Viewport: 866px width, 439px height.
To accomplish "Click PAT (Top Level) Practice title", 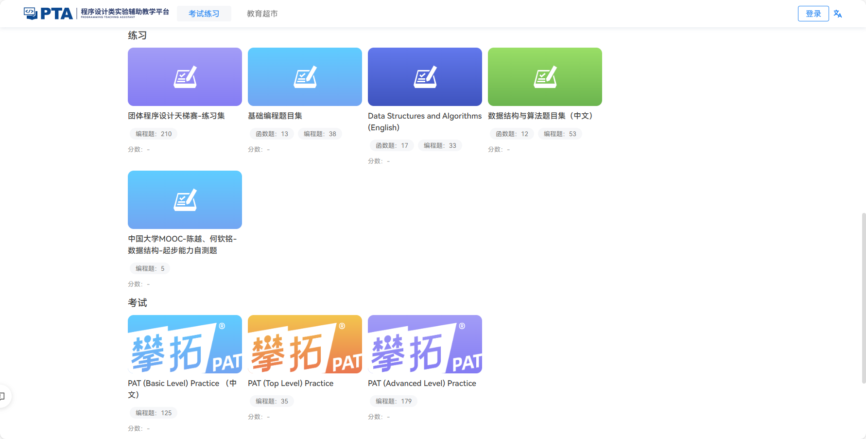I will click(x=291, y=383).
